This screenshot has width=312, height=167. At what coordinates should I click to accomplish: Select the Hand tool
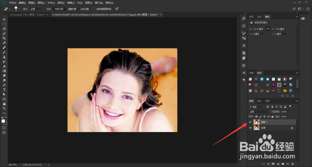tap(4, 104)
